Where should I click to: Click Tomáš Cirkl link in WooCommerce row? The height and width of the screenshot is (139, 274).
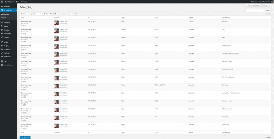63,101
